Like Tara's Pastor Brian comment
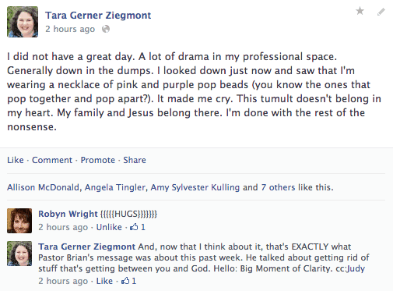This screenshot has width=393, height=291. [x=104, y=281]
